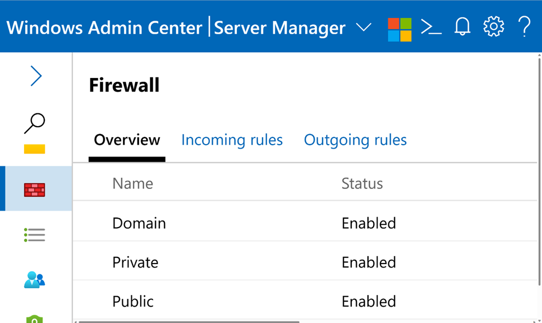Open the green shield tool icon
This screenshot has width=542, height=323.
[x=35, y=319]
